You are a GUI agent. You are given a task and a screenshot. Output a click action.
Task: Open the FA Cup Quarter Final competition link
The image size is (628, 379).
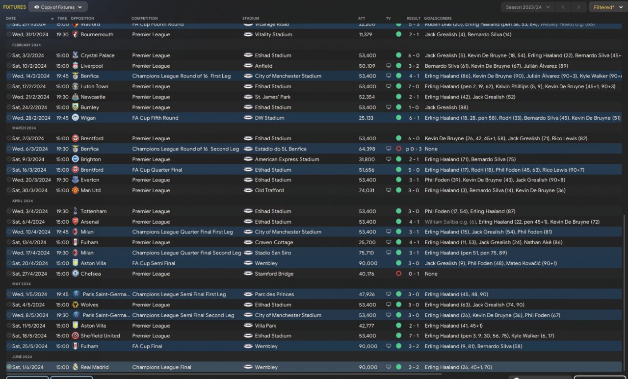pyautogui.click(x=157, y=170)
